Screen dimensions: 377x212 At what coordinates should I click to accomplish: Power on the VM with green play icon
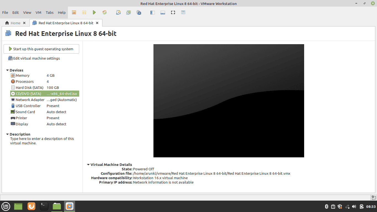(x=94, y=12)
